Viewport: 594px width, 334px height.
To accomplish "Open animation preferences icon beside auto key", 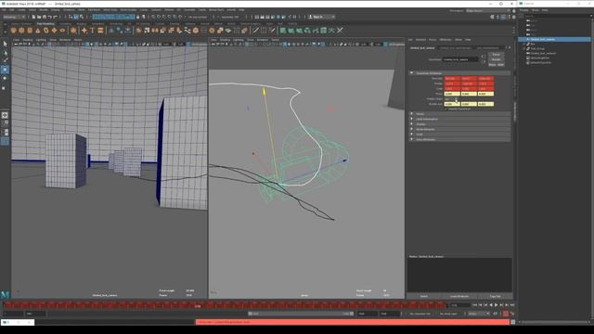I will pos(512,314).
